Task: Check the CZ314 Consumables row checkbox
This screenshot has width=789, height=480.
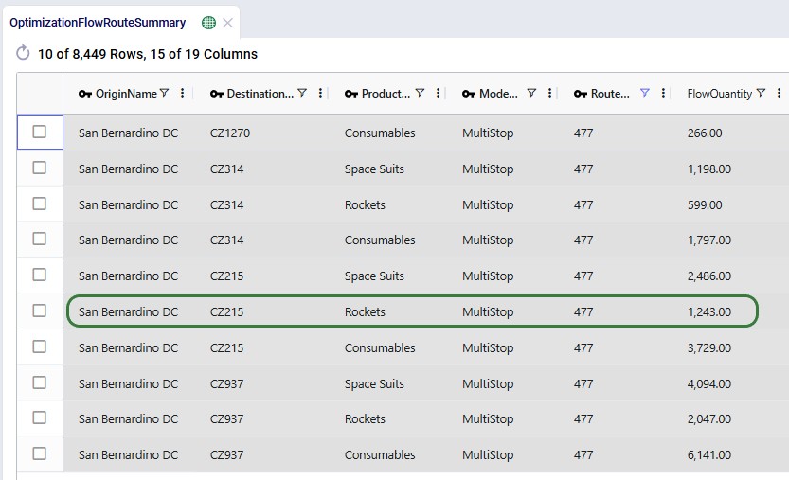Action: [x=39, y=239]
